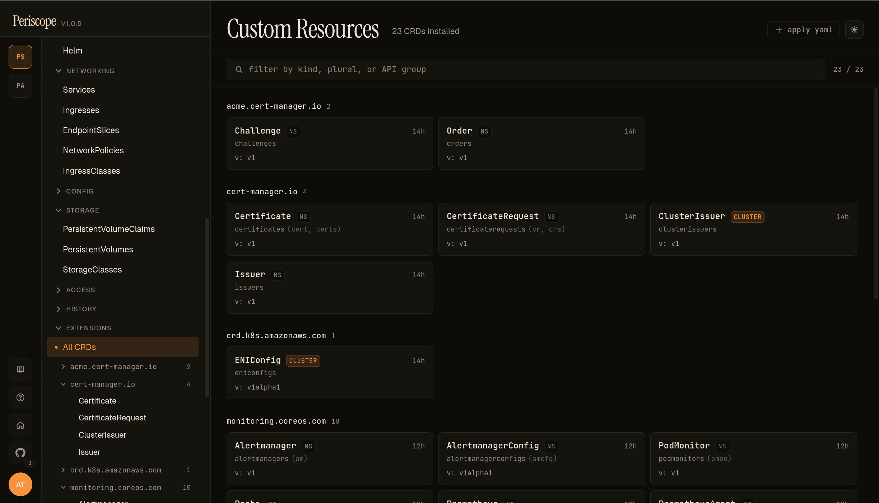Open StorageClasses

click(x=92, y=270)
